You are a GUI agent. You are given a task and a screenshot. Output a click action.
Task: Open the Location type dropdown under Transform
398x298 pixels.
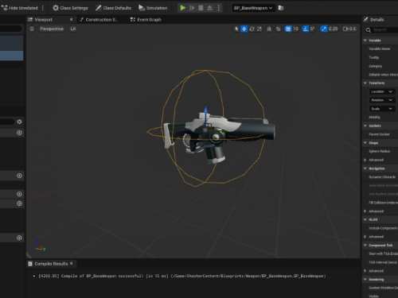[x=382, y=91]
